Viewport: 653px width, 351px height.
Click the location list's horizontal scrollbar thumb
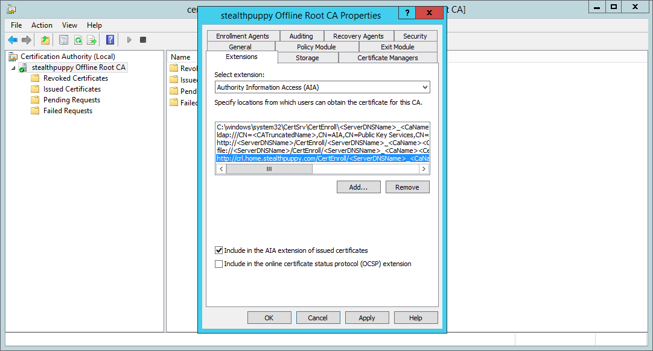point(269,169)
